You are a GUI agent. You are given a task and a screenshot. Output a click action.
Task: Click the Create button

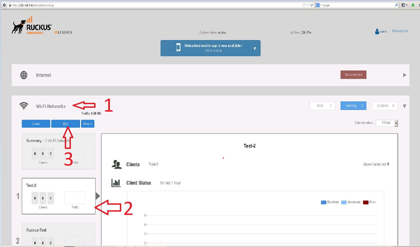pyautogui.click(x=36, y=124)
